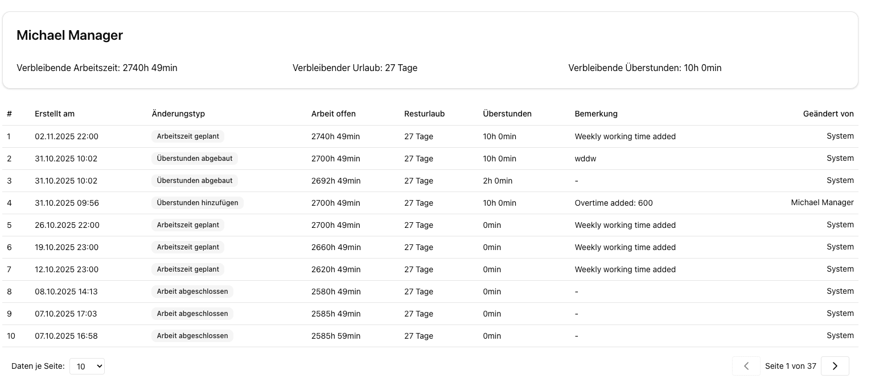Click the 'Erstellt am' column header

(54, 114)
